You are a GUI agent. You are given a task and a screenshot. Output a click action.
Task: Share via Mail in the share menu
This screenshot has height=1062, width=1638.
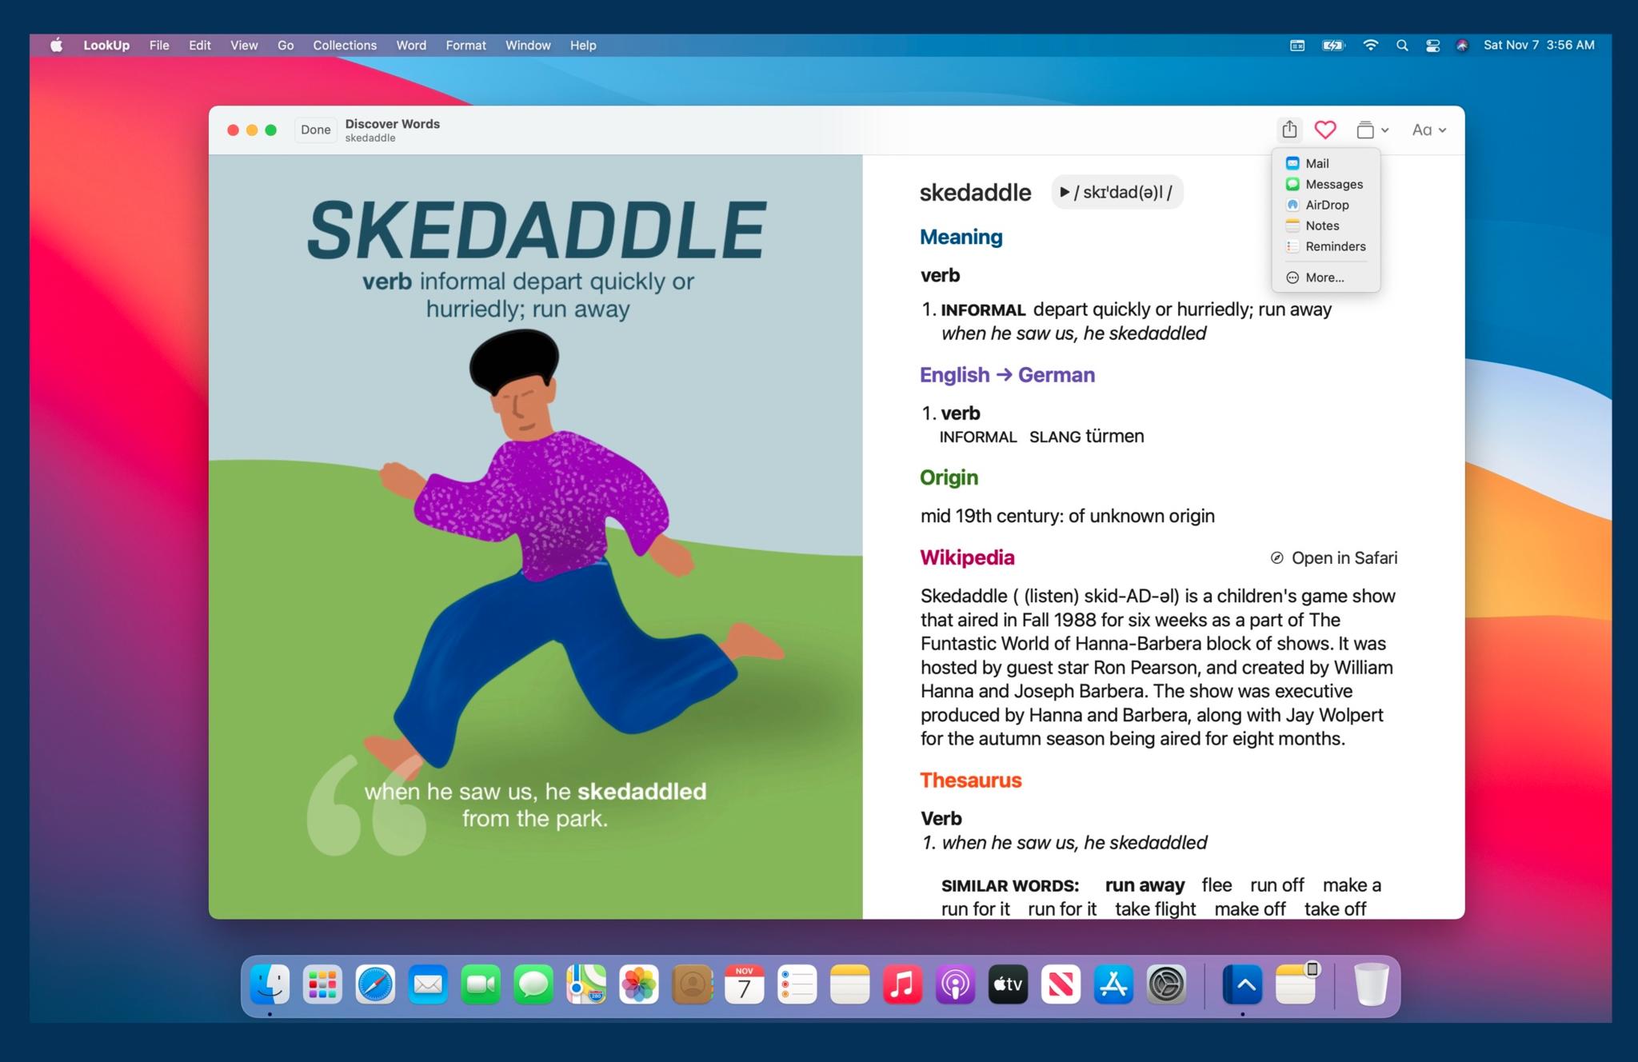[x=1325, y=163]
